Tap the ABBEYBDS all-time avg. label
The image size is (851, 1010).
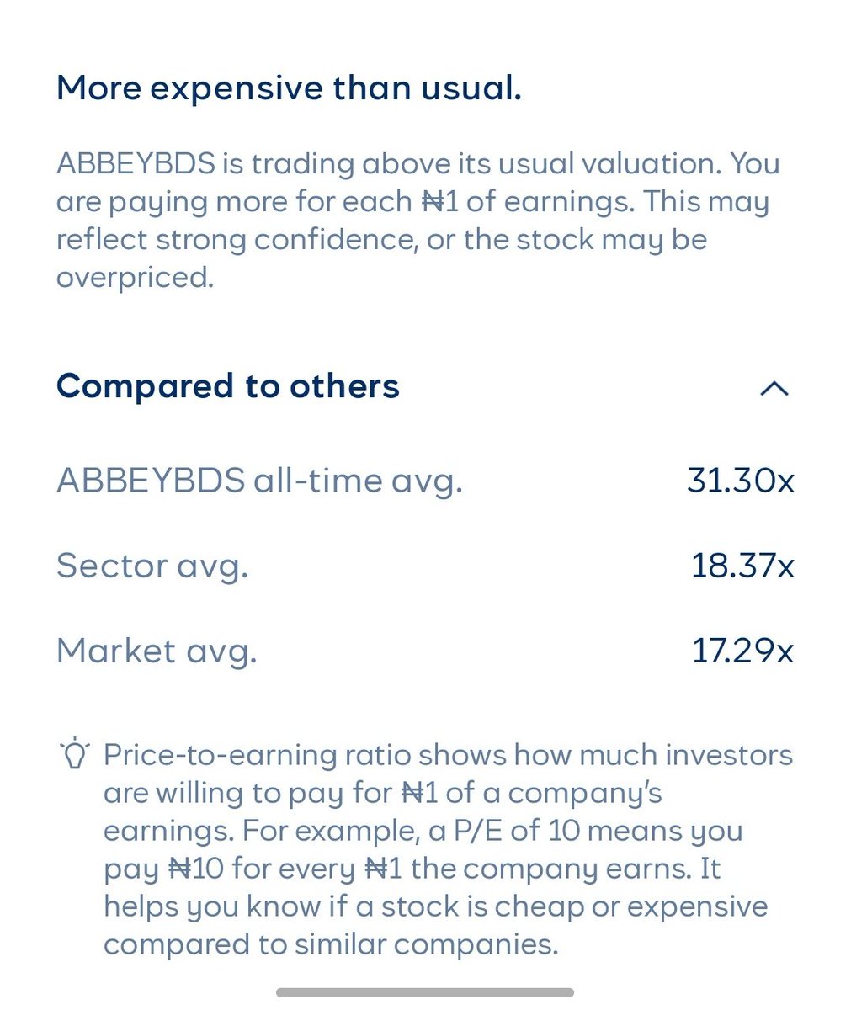(x=259, y=481)
